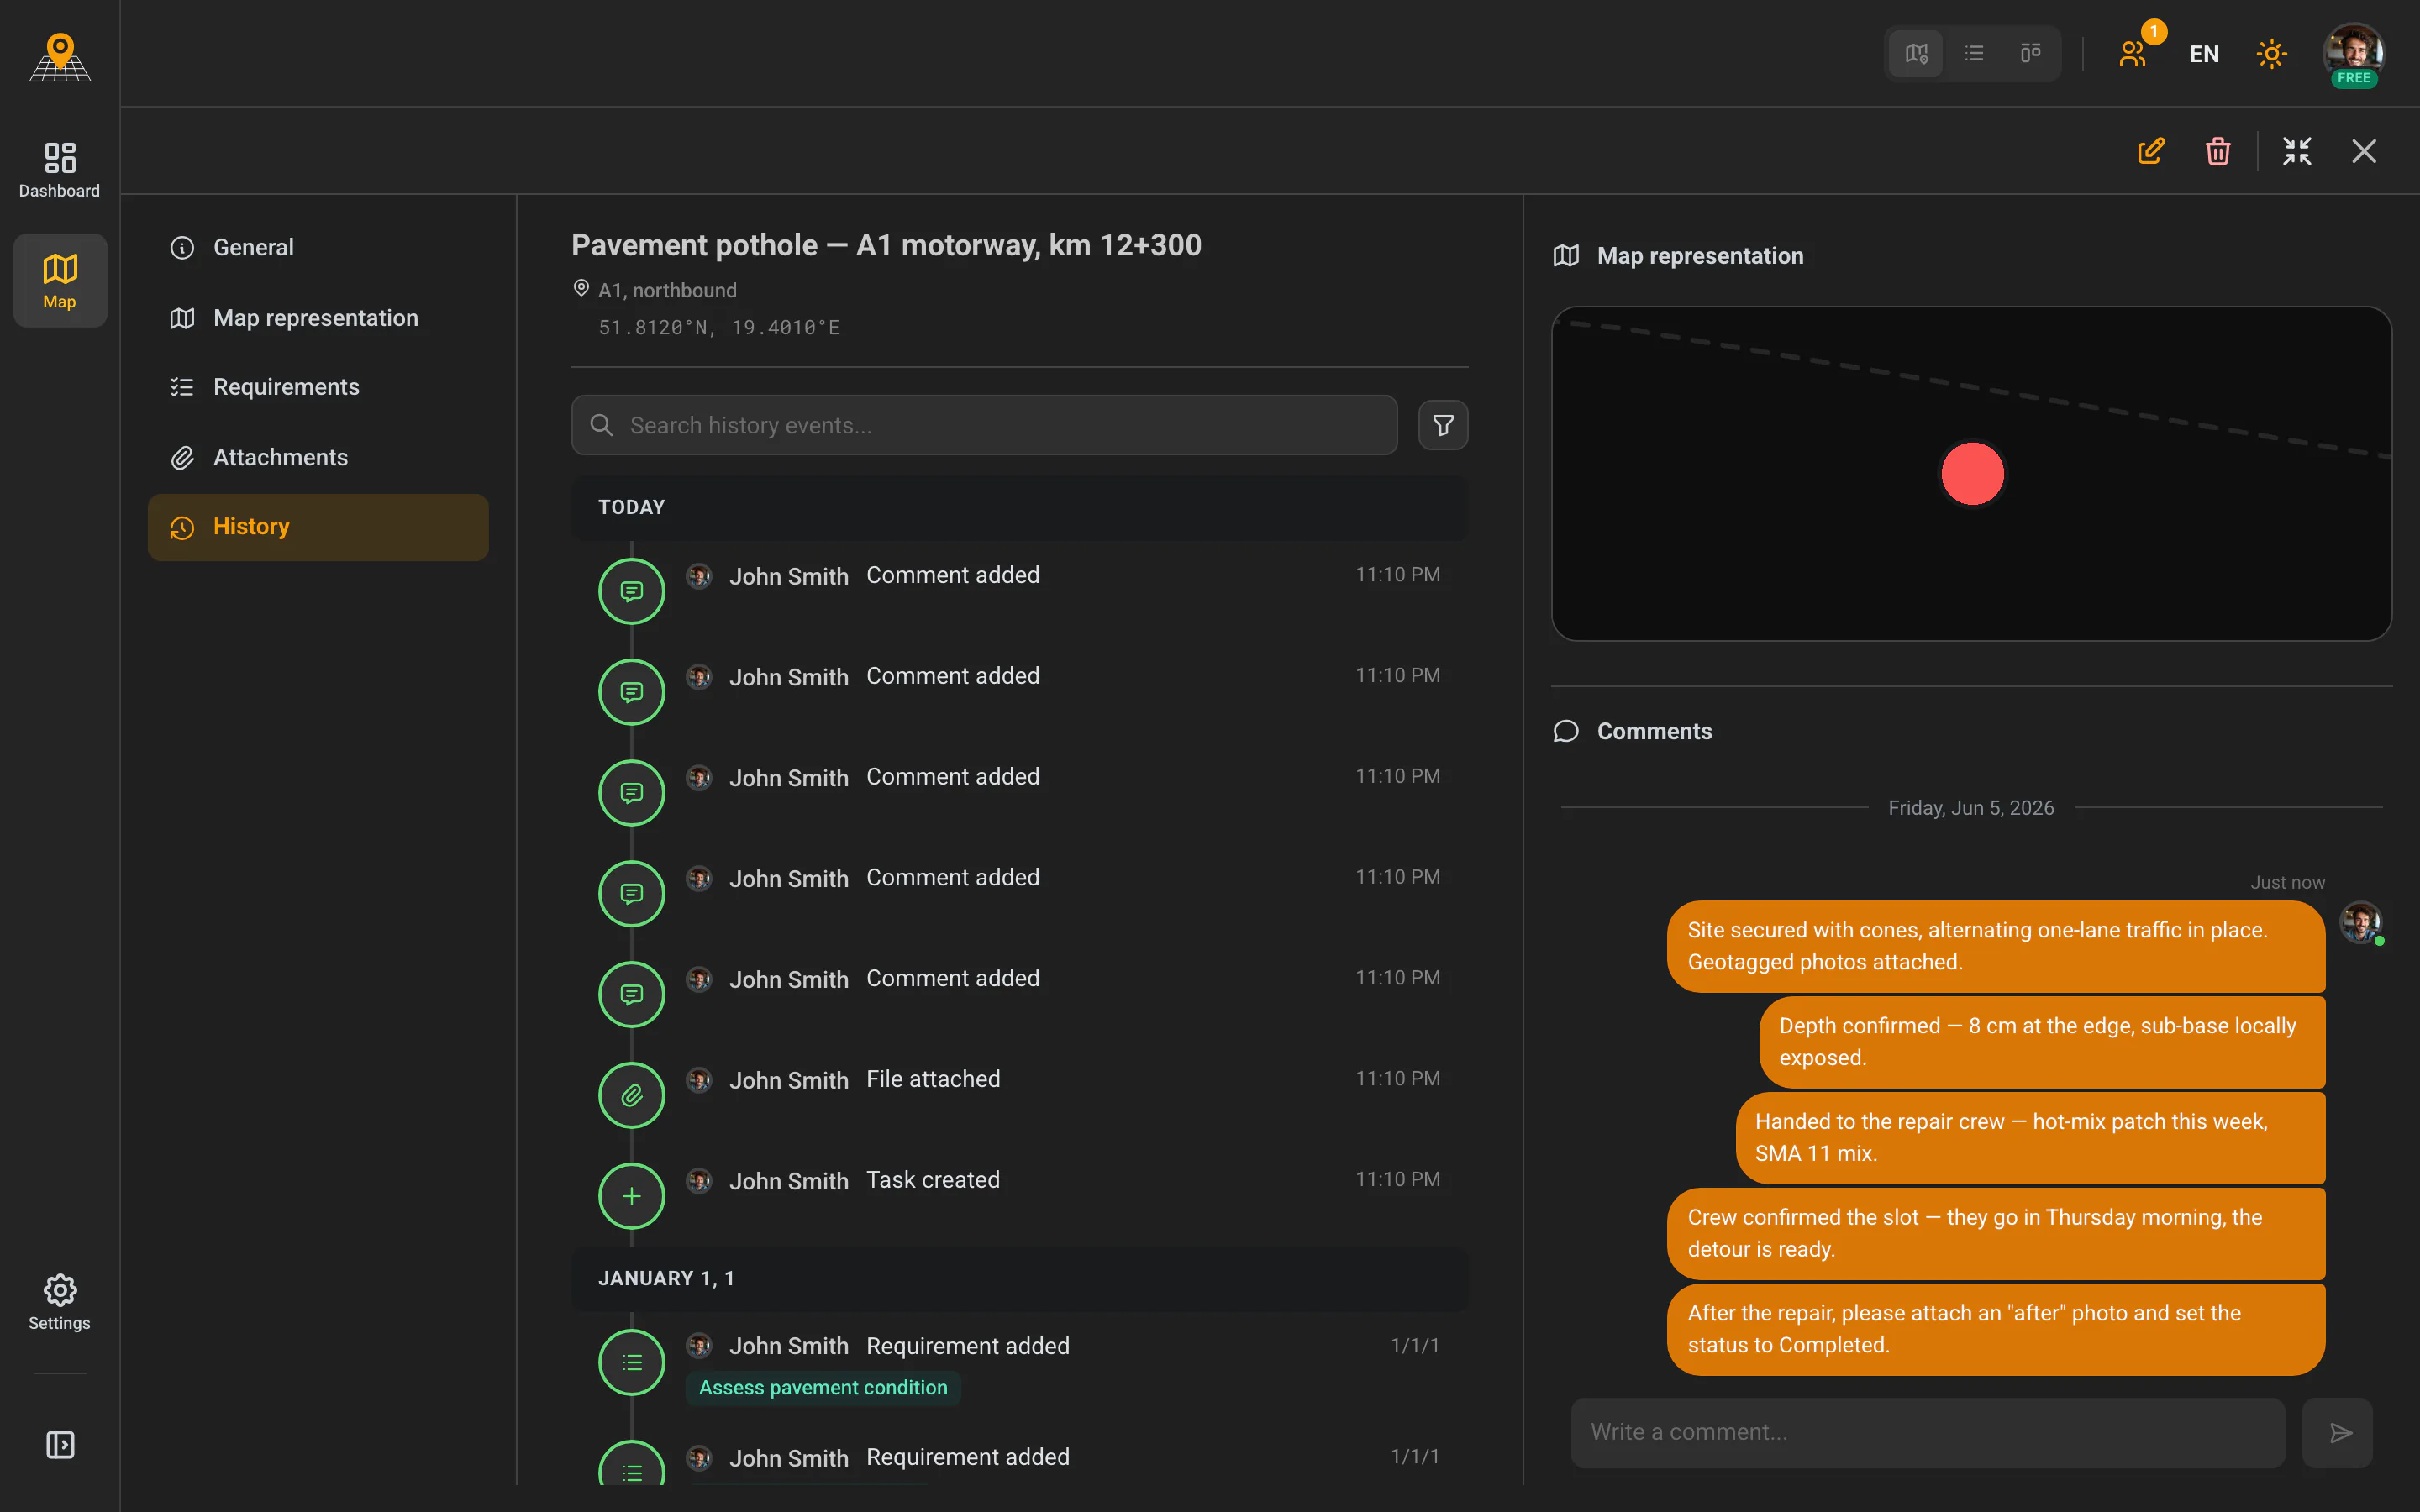Screen dimensions: 2420x1512
Task: Click the Map representation panel heading icon
Action: pos(1566,256)
